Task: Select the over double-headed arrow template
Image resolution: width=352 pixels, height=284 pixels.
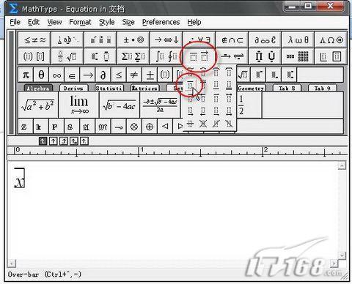Action: tap(229, 98)
